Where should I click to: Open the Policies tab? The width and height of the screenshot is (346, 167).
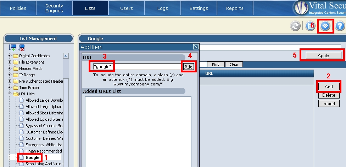coord(18,8)
